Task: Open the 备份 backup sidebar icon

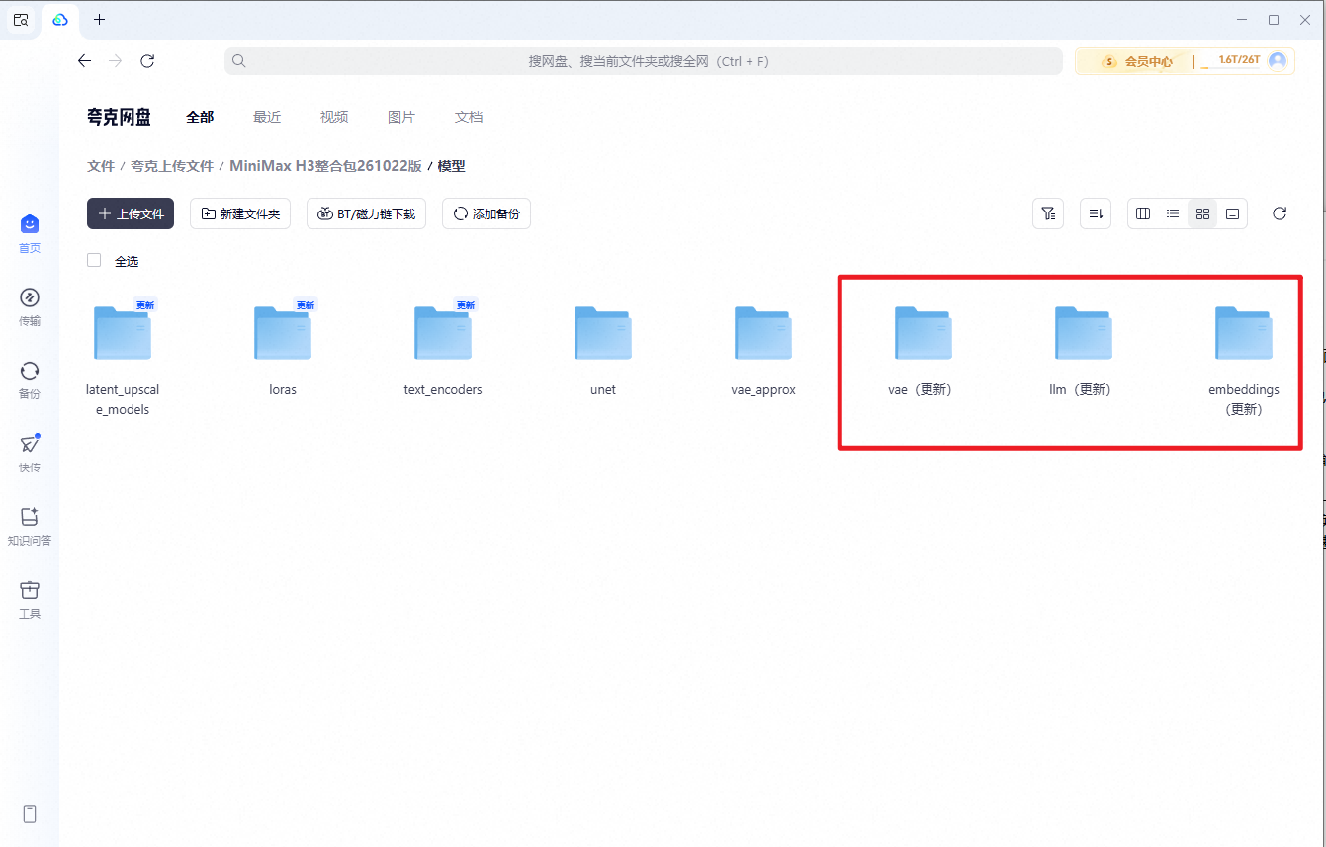Action: 30,371
